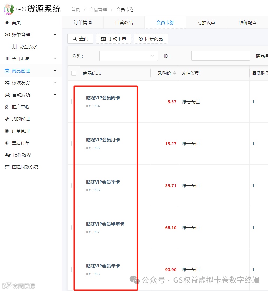Click the text ID: 984
Viewport: 268px width, 291px height.
pos(93,106)
